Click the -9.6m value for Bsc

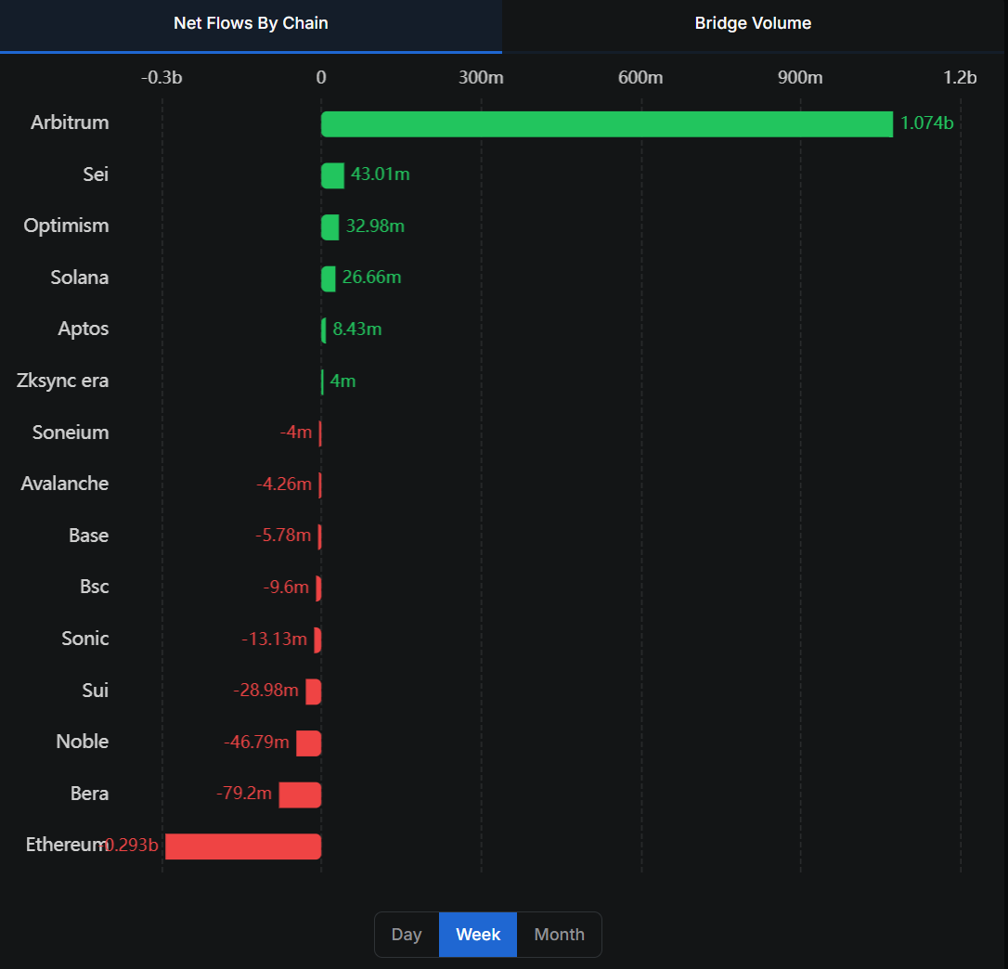point(286,587)
